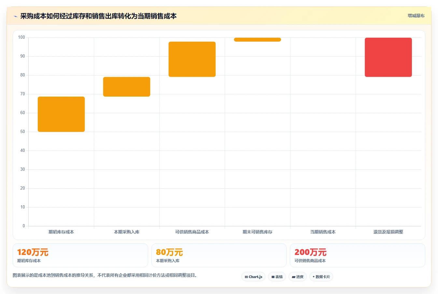Click the chart title text 采购成本如何经过库存

click(98, 16)
